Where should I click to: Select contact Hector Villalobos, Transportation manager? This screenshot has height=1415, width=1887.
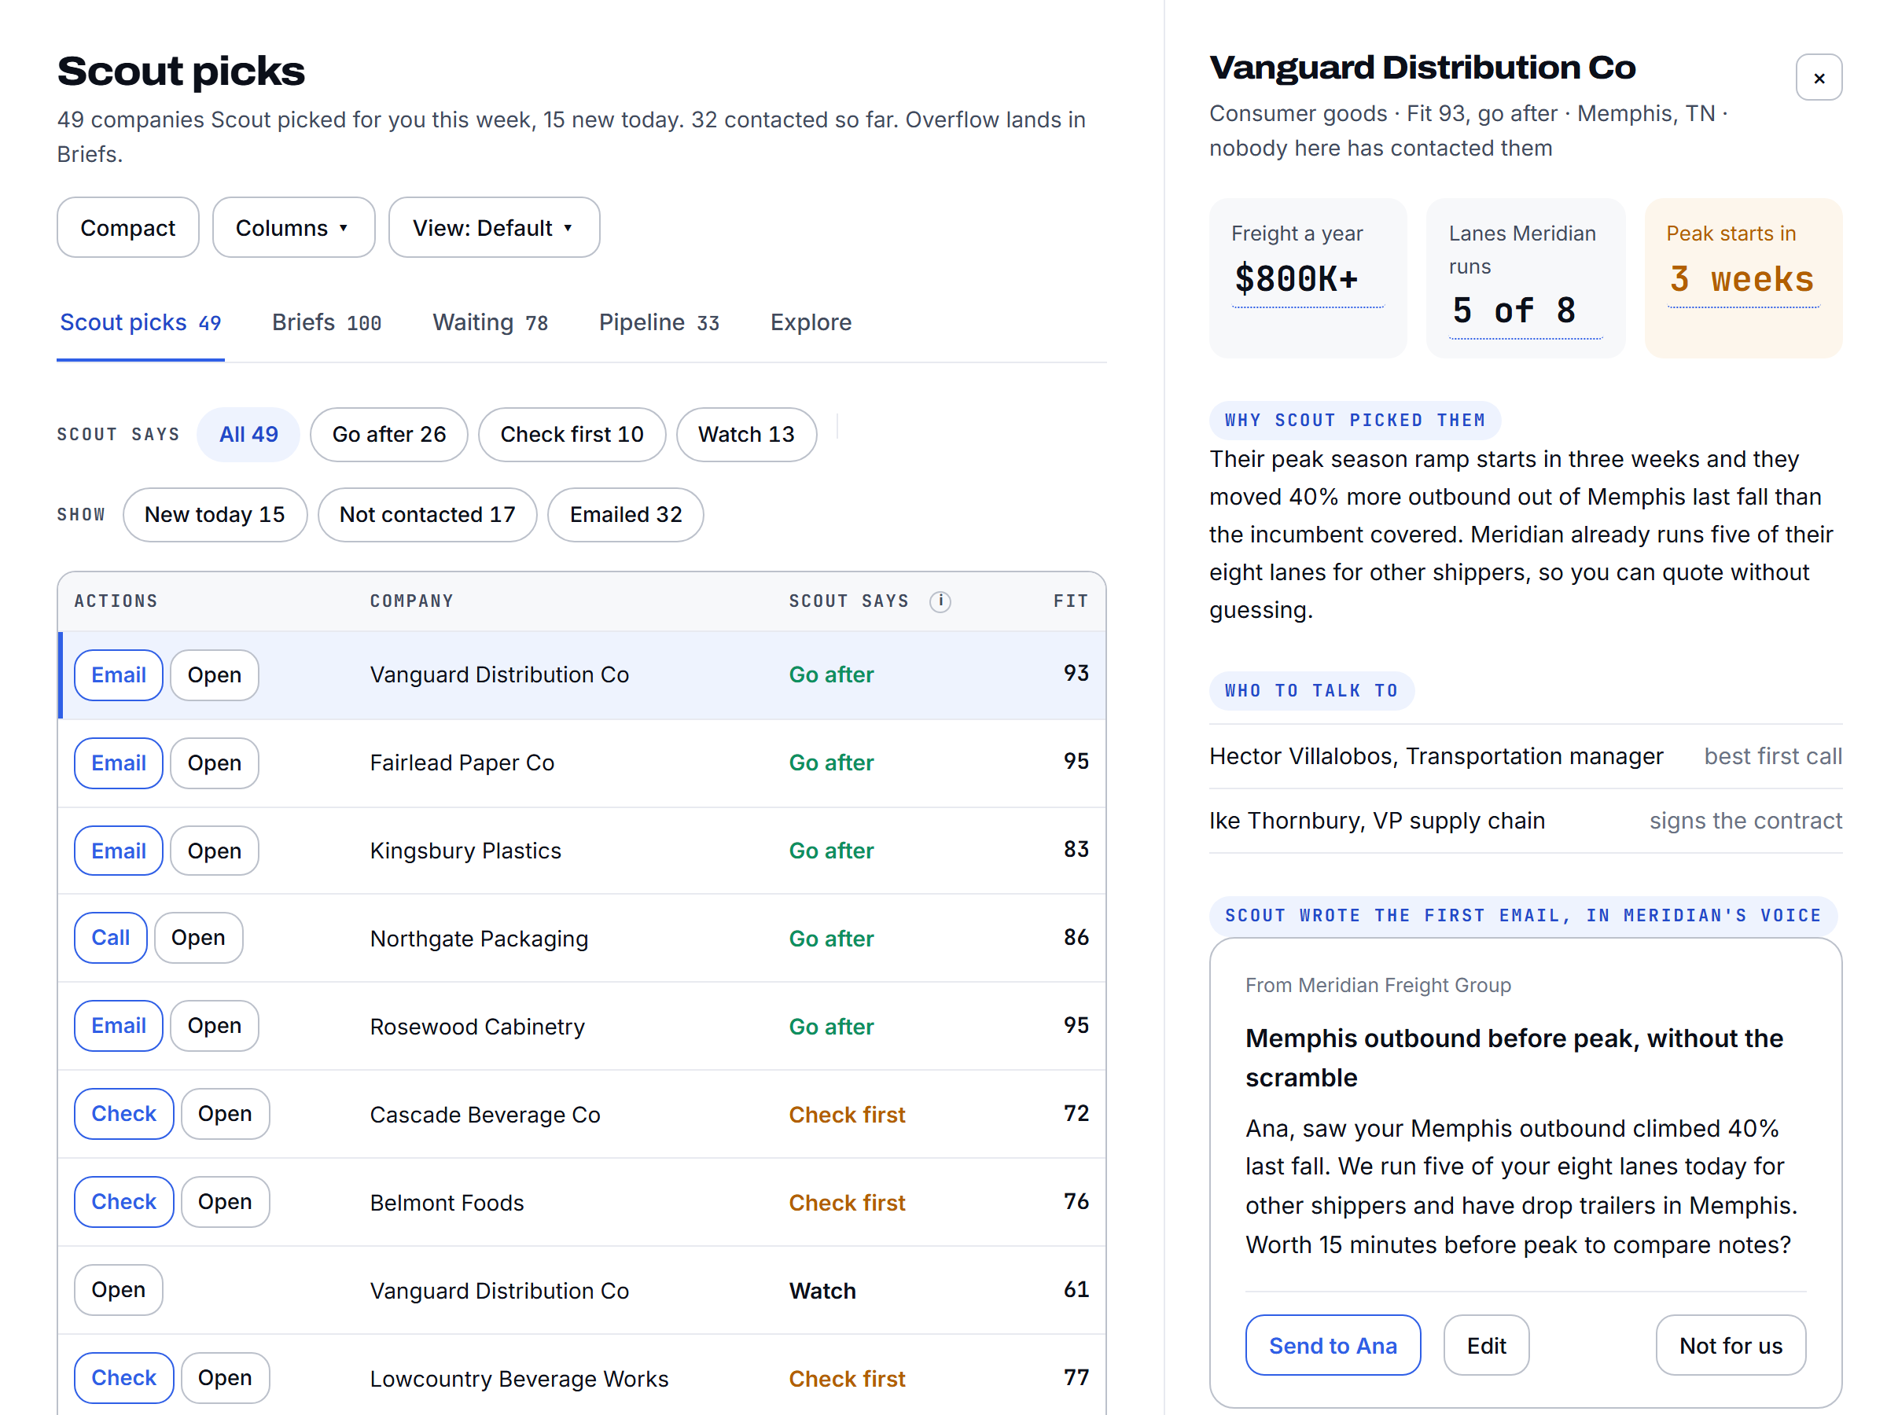pyautogui.click(x=1525, y=755)
